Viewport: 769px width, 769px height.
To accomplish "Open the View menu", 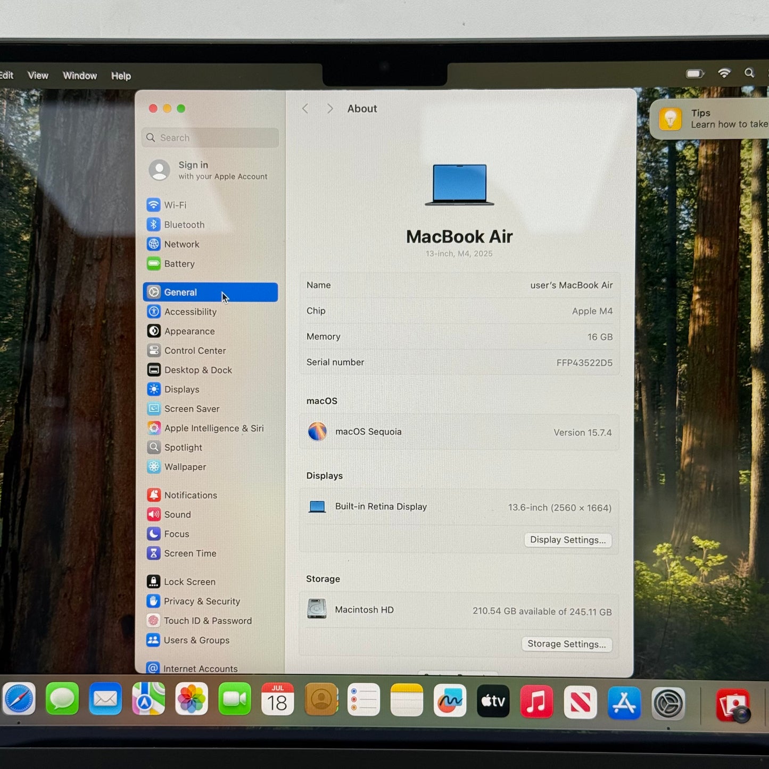I will (38, 76).
